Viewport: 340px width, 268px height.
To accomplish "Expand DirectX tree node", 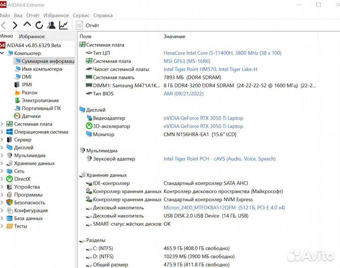I will tap(2, 179).
